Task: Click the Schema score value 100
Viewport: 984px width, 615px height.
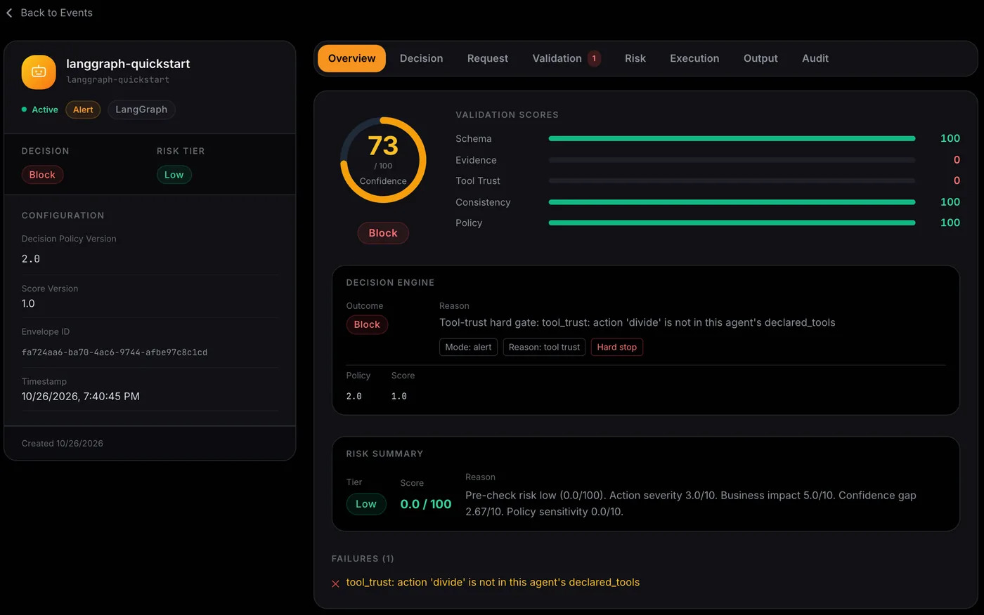Action: coord(950,139)
